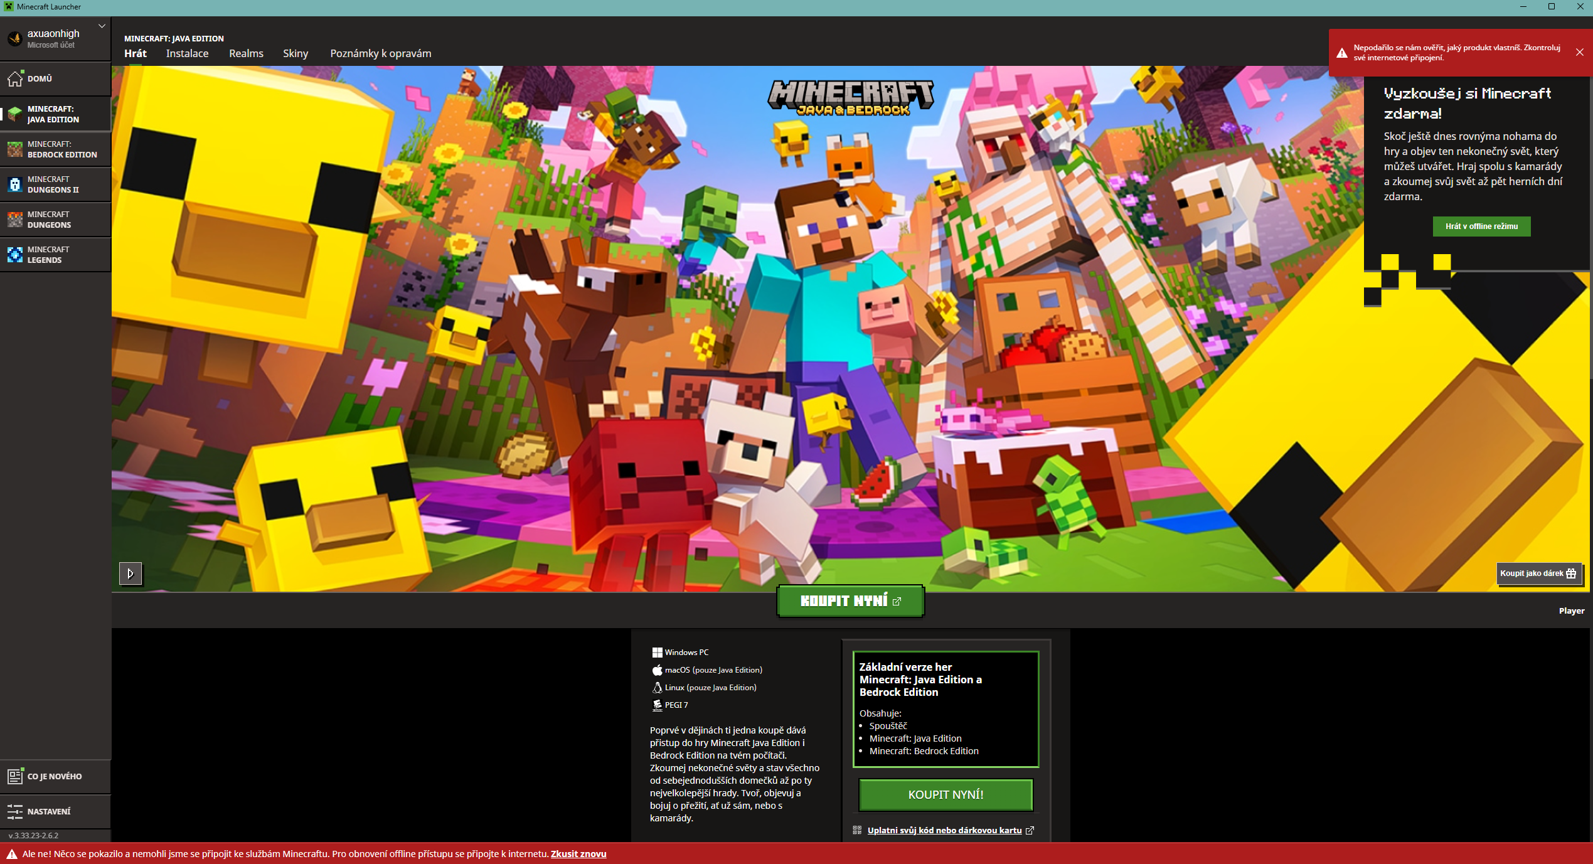Screen dimensions: 1593x864
Task: Select Minecraft: Bedrock Edition icon
Action: click(x=15, y=149)
